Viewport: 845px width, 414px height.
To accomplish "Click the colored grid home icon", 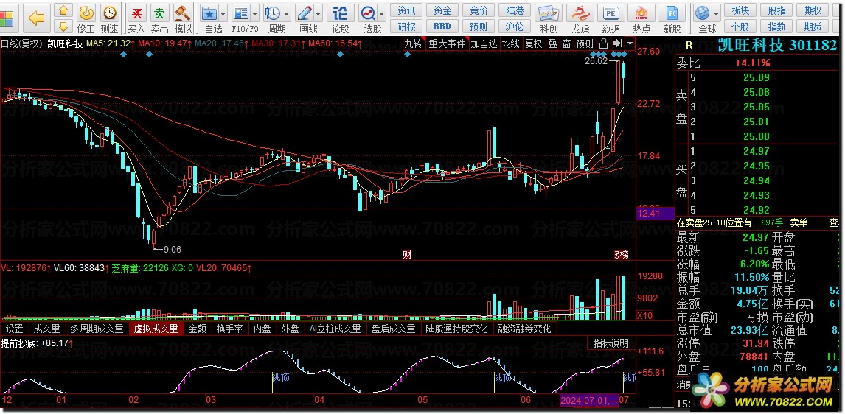I will pos(7,18).
